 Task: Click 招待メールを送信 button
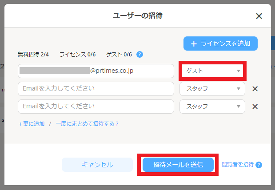[178, 165]
